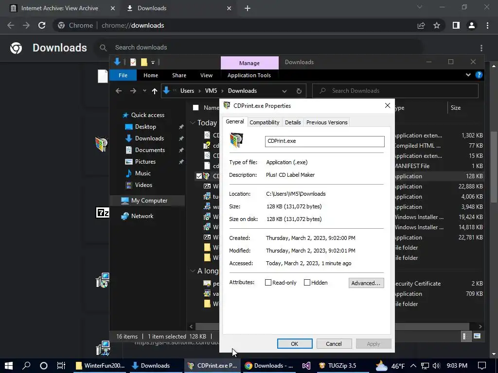Open Task View on taskbar
Image resolution: width=498 pixels, height=373 pixels.
tap(61, 366)
